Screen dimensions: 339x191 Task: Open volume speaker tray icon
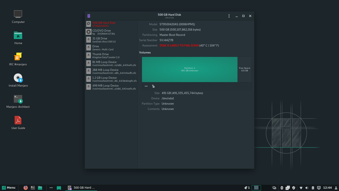click(x=307, y=188)
